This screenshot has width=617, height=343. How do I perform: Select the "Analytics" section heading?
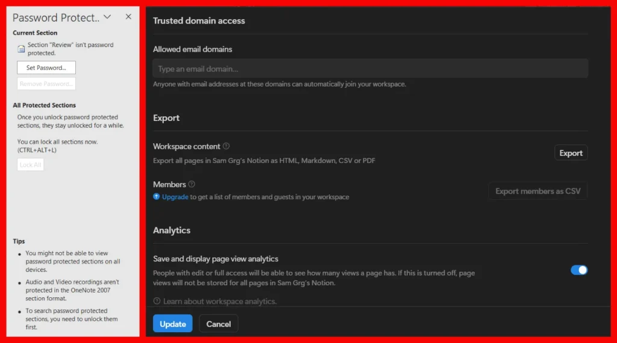pyautogui.click(x=172, y=230)
